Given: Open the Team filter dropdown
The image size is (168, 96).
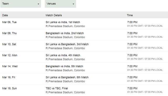Looking at the screenshot, I should [x=20, y=4].
